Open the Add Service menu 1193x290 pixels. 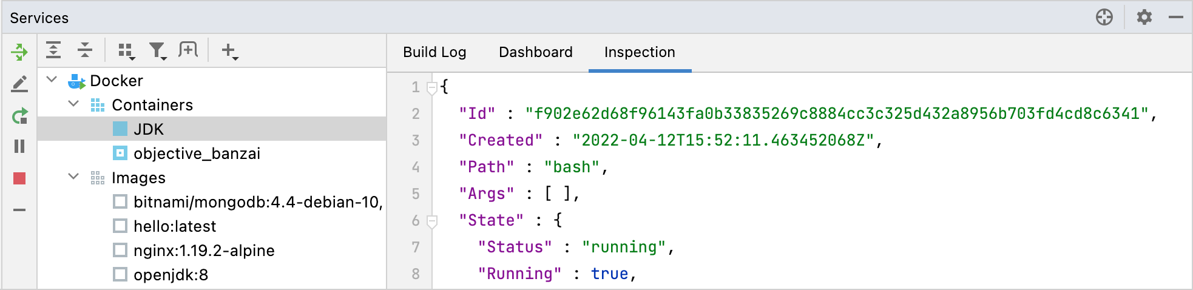point(229,51)
